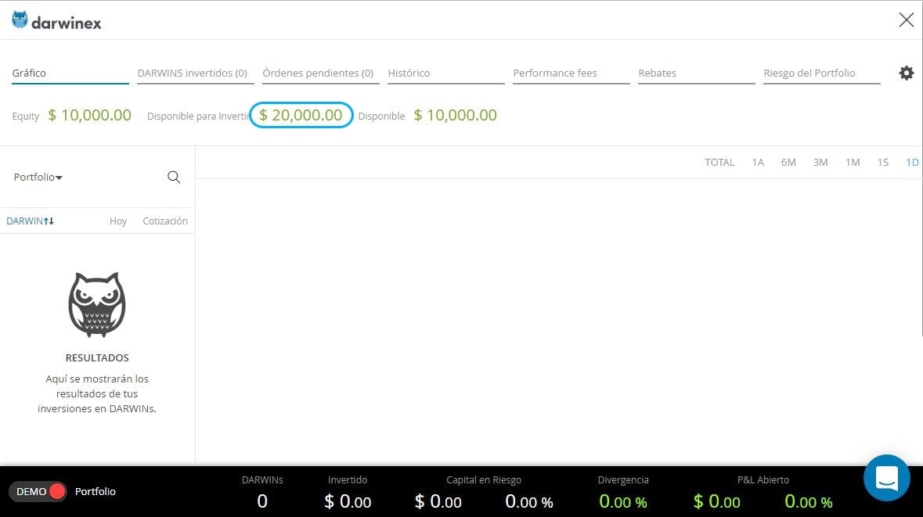Select the TOTAL chart range
Viewport: 923px width, 517px height.
(x=719, y=163)
